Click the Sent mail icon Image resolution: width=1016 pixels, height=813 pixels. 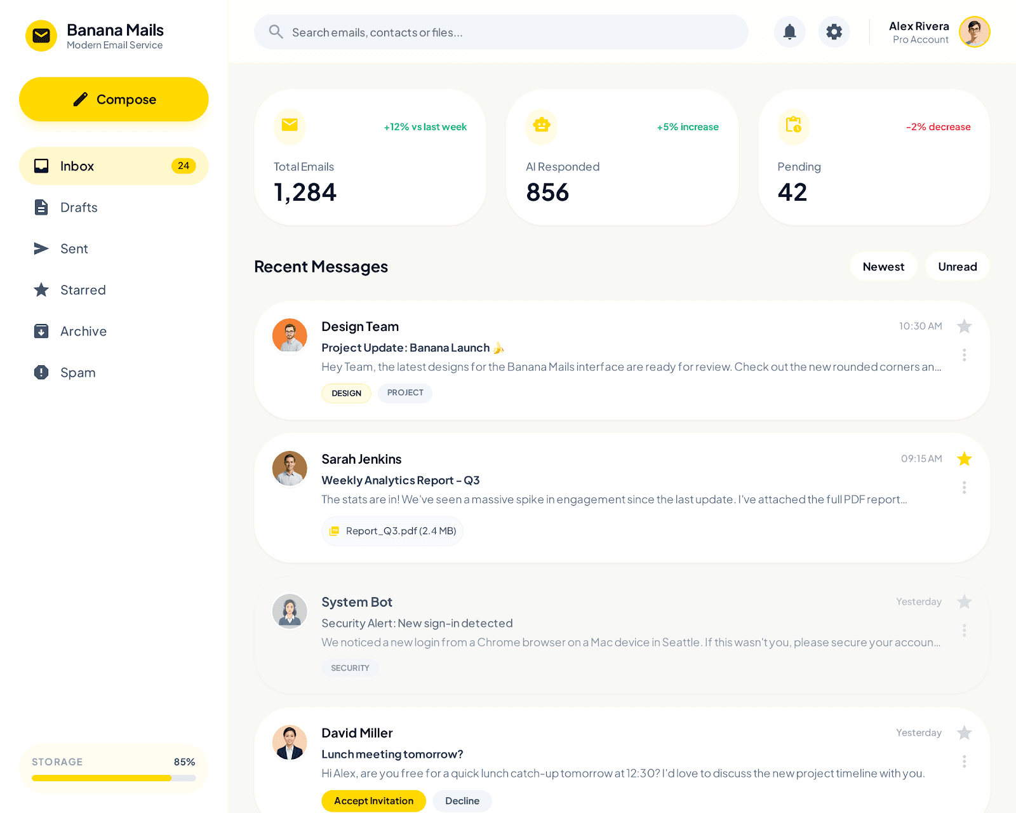[x=41, y=248]
